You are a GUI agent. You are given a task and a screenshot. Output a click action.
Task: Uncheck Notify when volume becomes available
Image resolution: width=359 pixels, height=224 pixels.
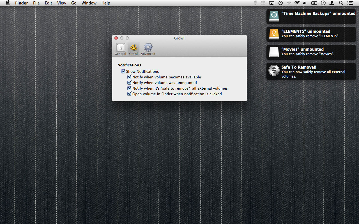129,77
